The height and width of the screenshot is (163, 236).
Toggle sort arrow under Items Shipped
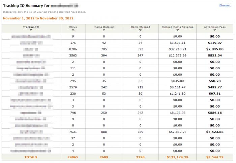(x=140, y=30)
